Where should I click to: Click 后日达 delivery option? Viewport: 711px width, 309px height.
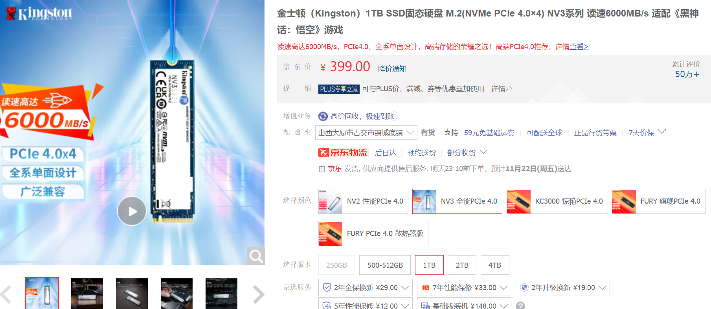[385, 153]
